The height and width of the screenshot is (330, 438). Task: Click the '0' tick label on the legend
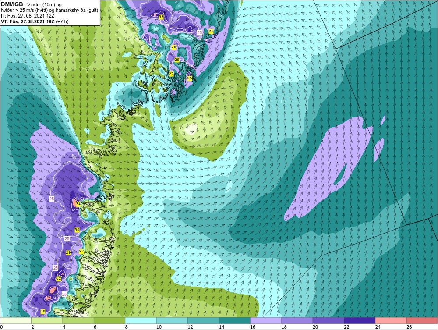click(x=1, y=327)
